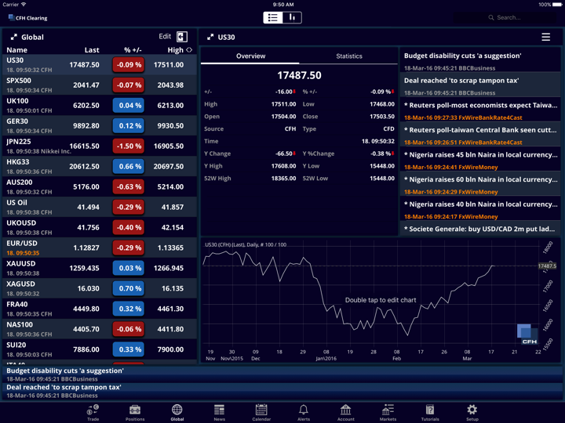Open the Positions briefcase icon
This screenshot has width=565, height=423.
pyautogui.click(x=135, y=410)
